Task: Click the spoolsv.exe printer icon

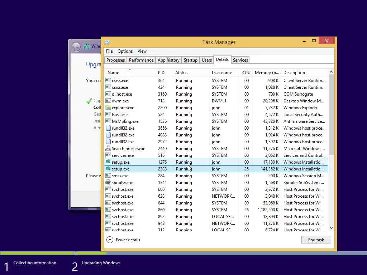Action: point(108,182)
